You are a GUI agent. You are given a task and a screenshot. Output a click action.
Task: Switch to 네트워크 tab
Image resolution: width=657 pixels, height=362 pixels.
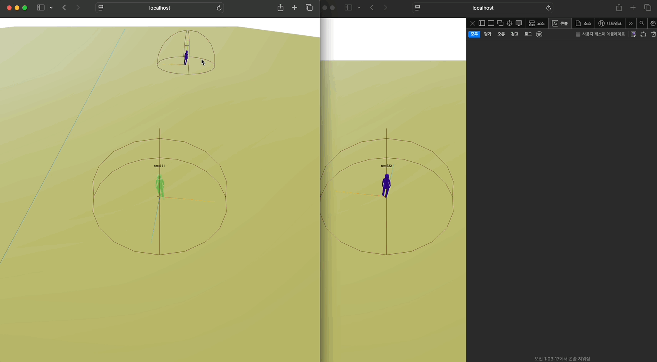(x=610, y=23)
